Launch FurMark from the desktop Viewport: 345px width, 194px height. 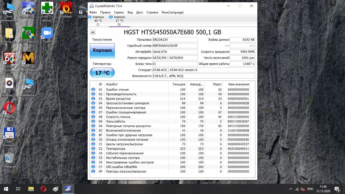click(66, 10)
